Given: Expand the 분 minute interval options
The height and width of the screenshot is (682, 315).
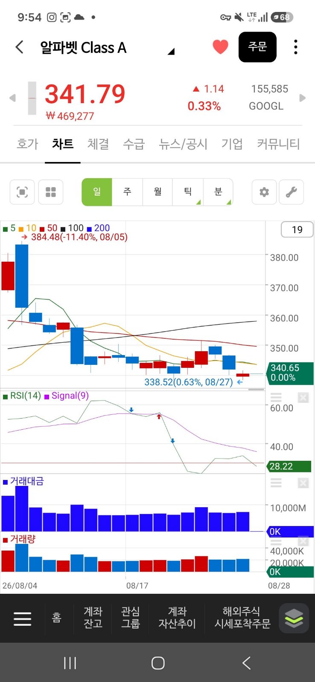Looking at the screenshot, I should (218, 192).
